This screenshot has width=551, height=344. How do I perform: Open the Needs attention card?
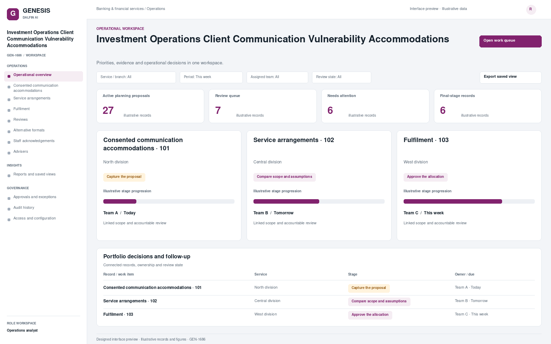coord(375,106)
